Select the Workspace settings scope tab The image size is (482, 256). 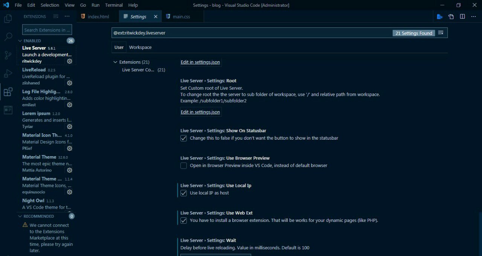pyautogui.click(x=140, y=47)
